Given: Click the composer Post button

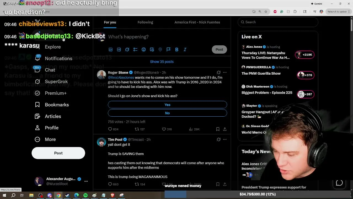Looking at the screenshot, I should tap(219, 49).
